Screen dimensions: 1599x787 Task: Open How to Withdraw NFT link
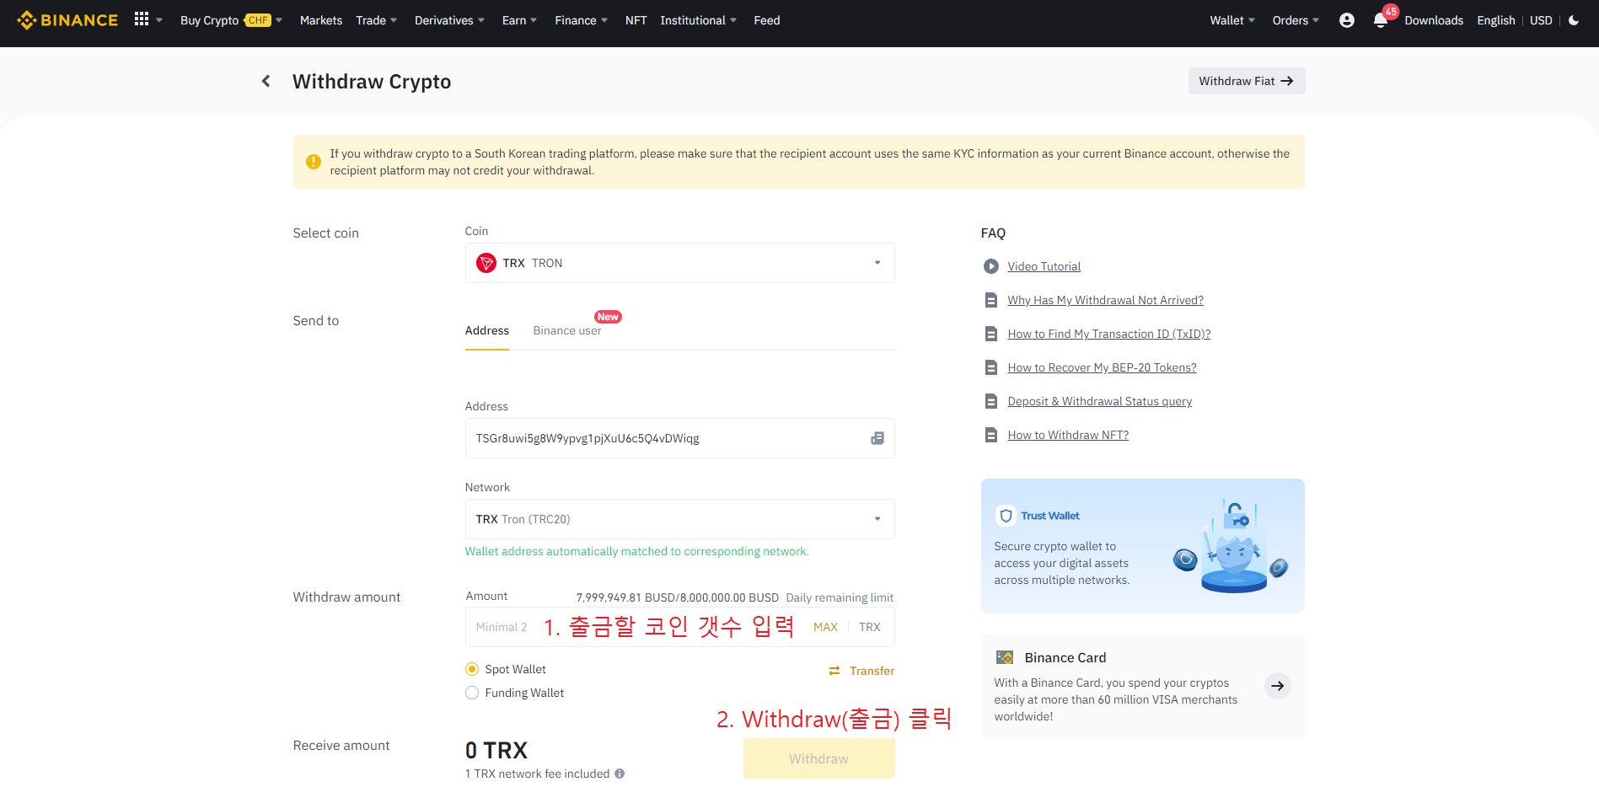coord(1068,435)
